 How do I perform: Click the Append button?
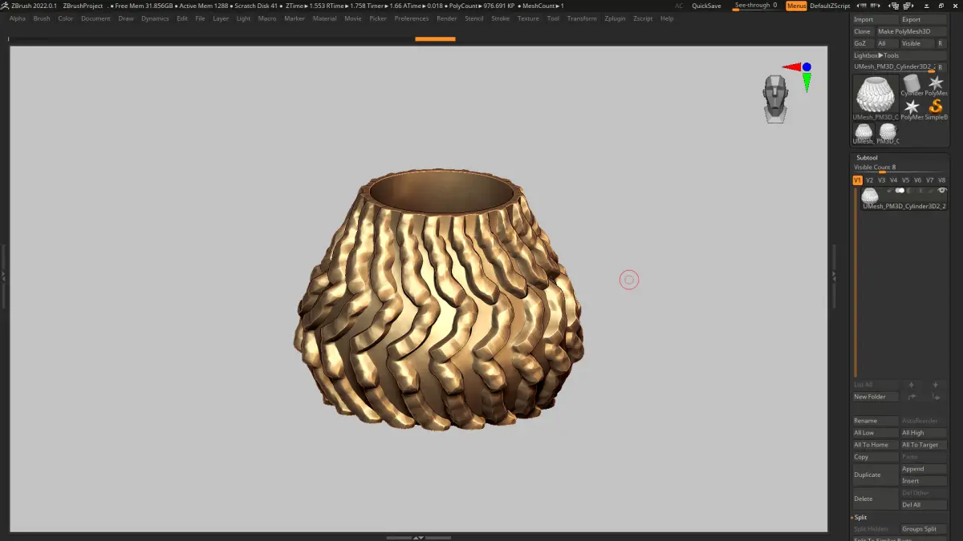tap(924, 469)
